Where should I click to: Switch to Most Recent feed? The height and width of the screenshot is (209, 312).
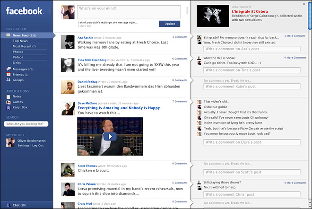click(22, 46)
